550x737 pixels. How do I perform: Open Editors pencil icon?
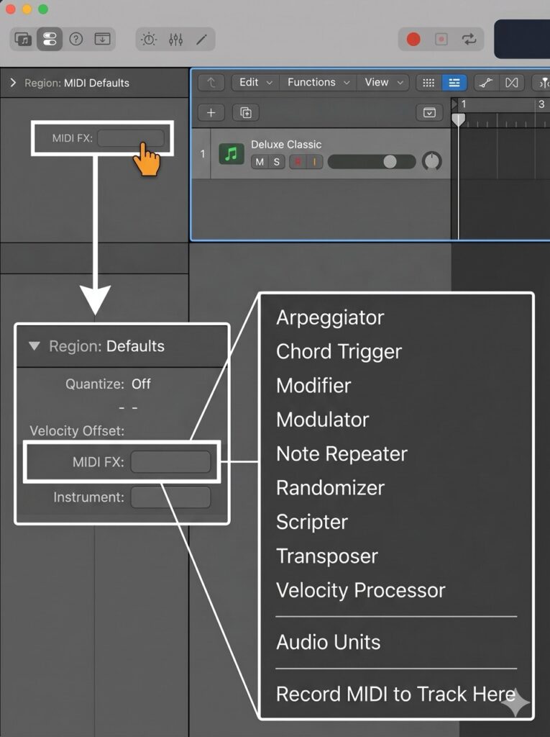pos(202,40)
